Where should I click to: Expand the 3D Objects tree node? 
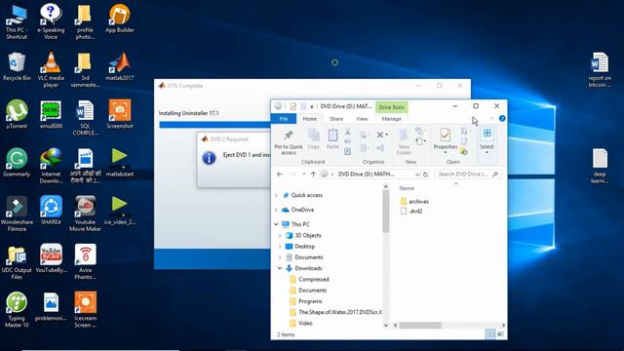[x=280, y=236]
